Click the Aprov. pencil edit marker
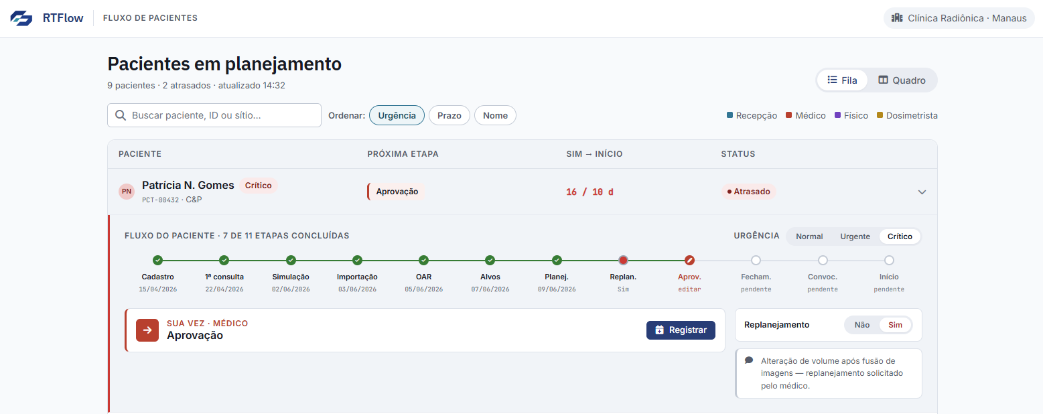1043x414 pixels. coord(689,260)
